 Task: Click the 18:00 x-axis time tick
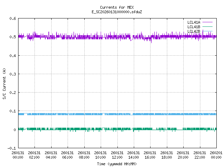[167, 155]
